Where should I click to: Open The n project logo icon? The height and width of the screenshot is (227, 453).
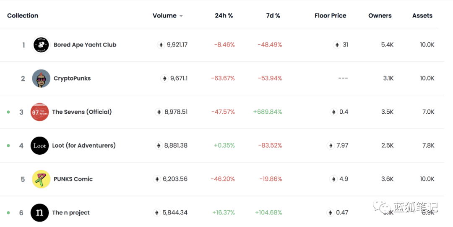tap(40, 213)
